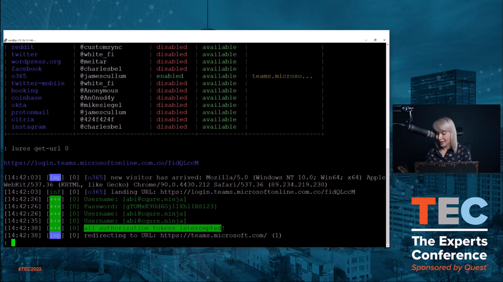Select the captured Password value line
Image resolution: width=503 pixels, height=282 pixels.
[150, 206]
